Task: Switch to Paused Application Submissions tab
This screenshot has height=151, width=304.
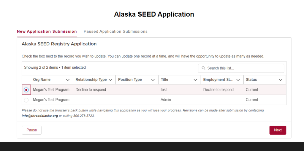Action: 115,32
